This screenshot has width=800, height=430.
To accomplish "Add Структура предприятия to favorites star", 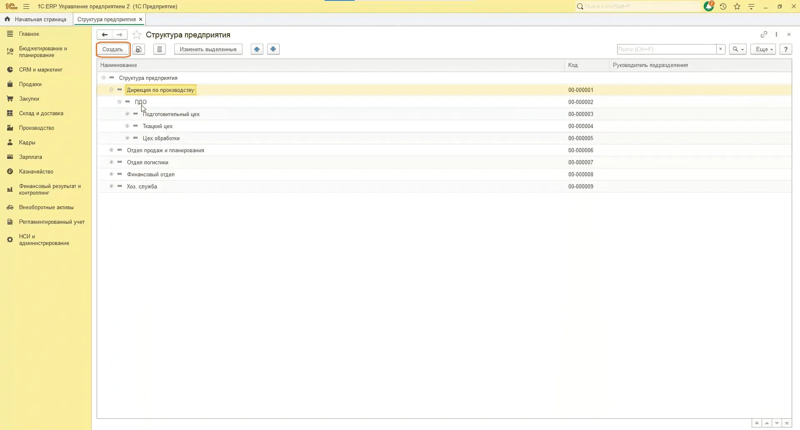I will [137, 35].
